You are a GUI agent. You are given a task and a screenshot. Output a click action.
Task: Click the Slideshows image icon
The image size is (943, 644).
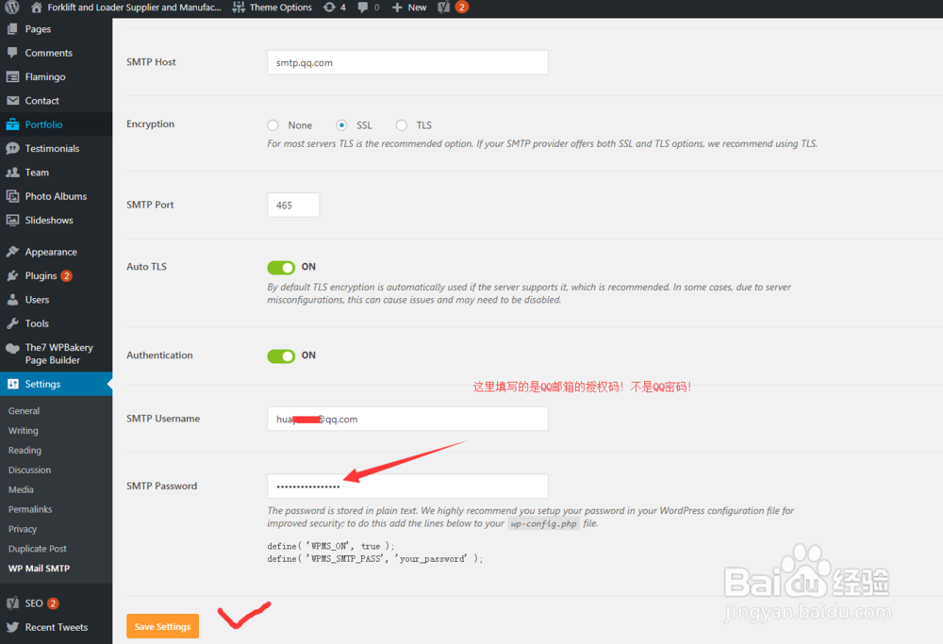point(12,220)
